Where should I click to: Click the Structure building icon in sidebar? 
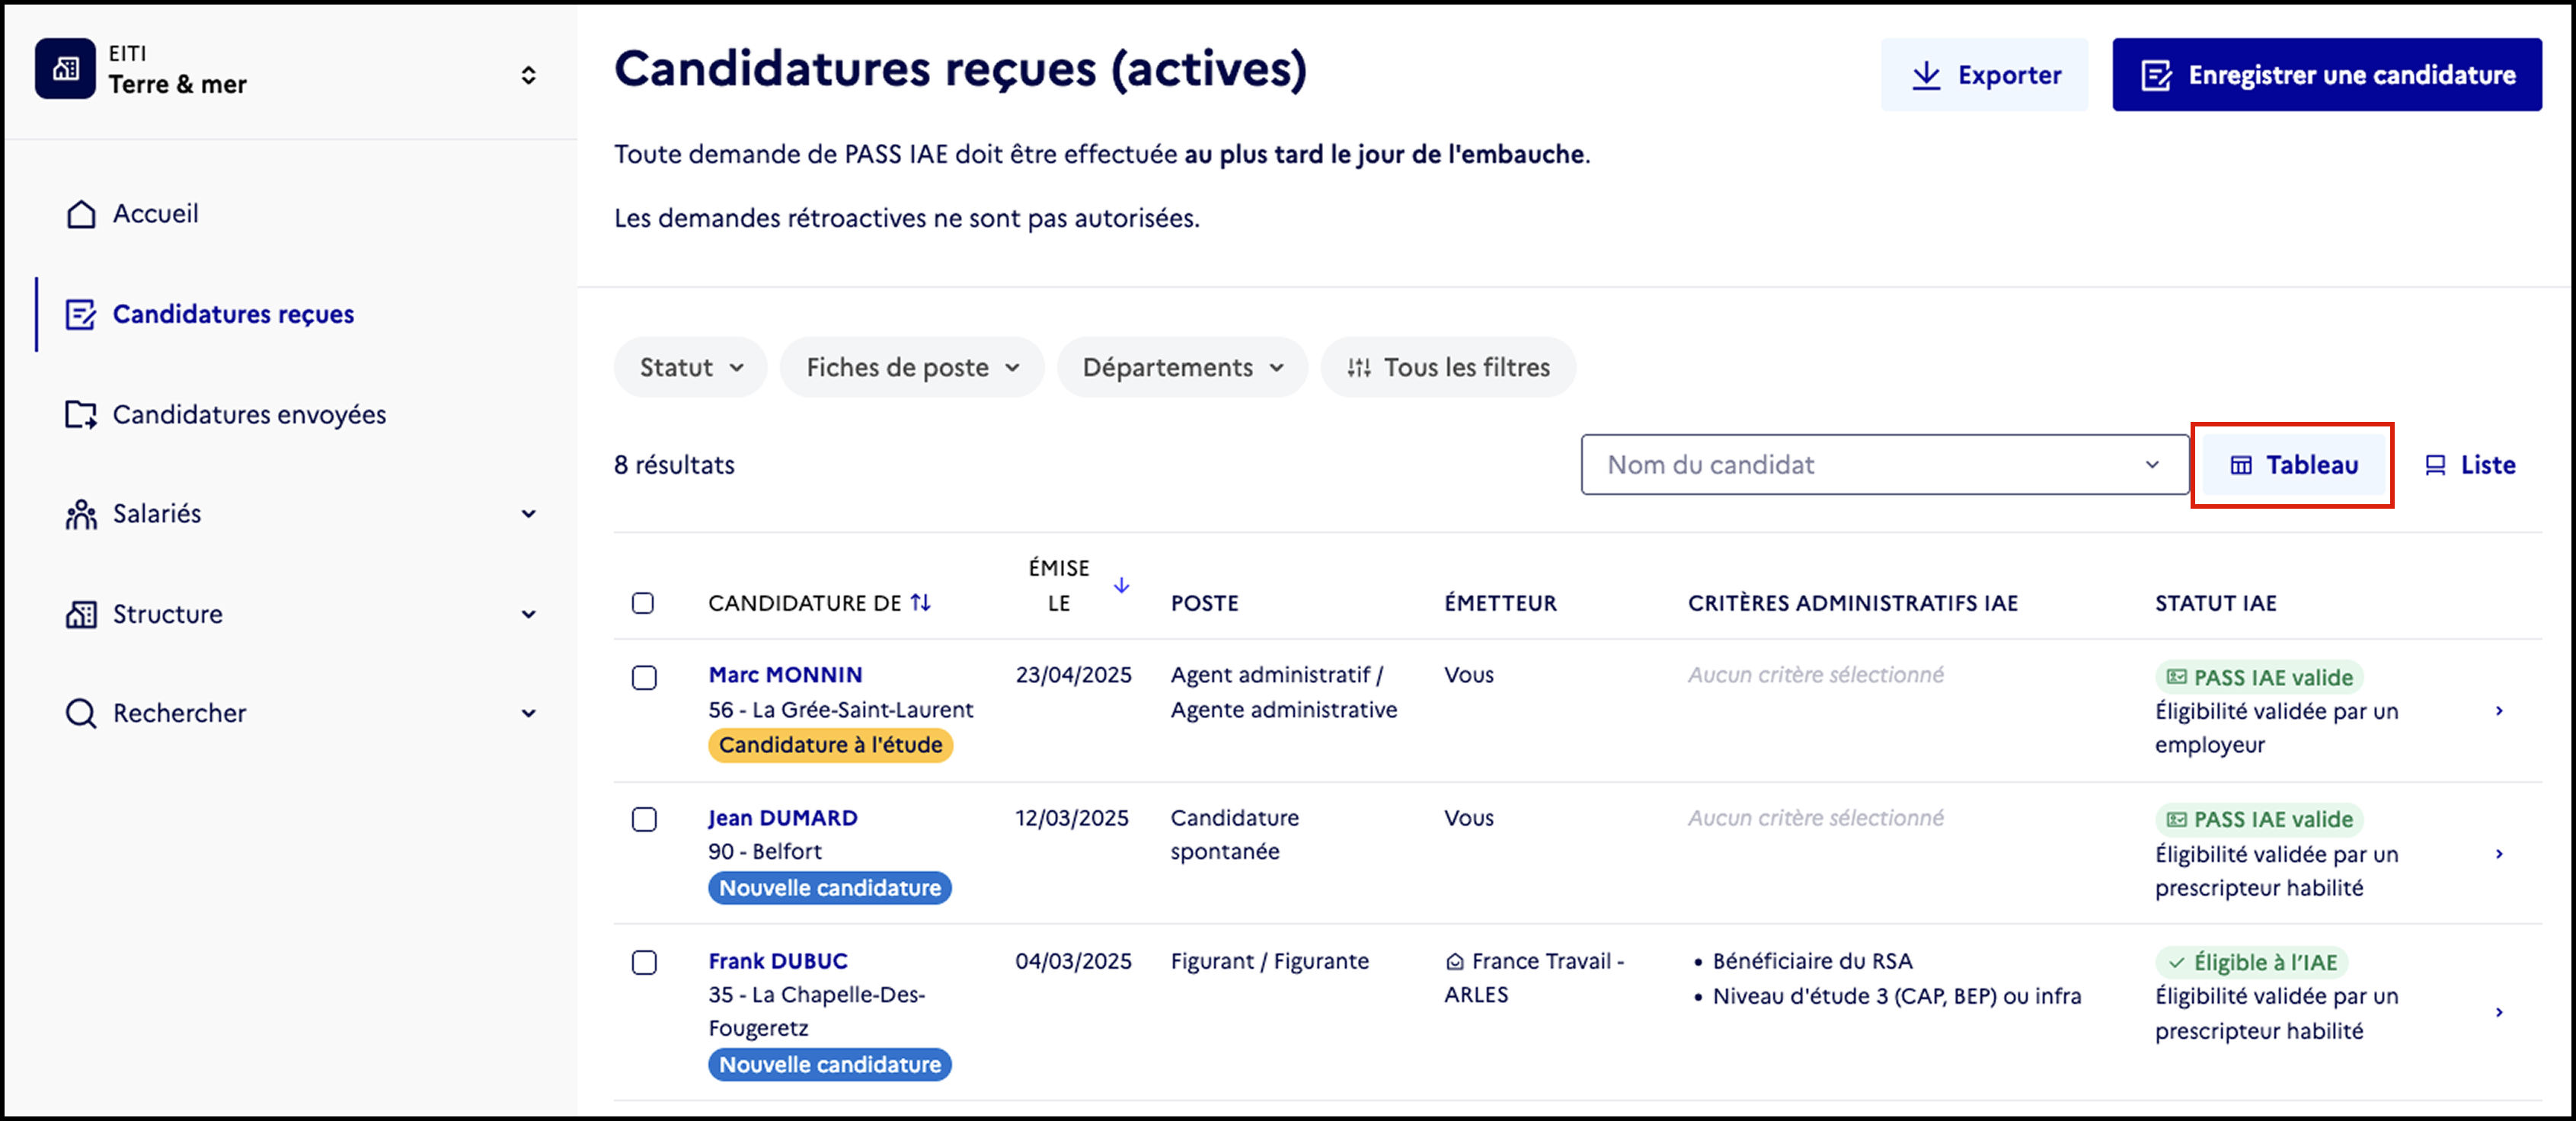pyautogui.click(x=81, y=614)
